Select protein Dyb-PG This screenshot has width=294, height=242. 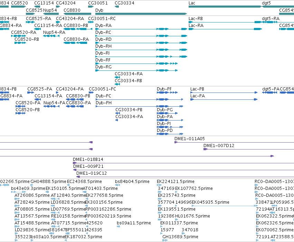click(x=165, y=110)
